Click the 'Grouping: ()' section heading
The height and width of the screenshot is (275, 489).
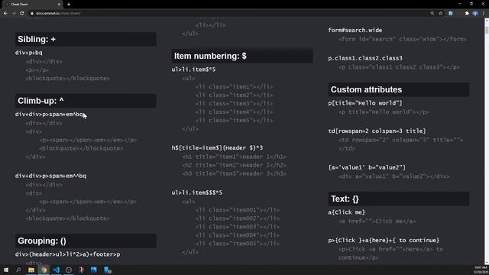[86, 241]
